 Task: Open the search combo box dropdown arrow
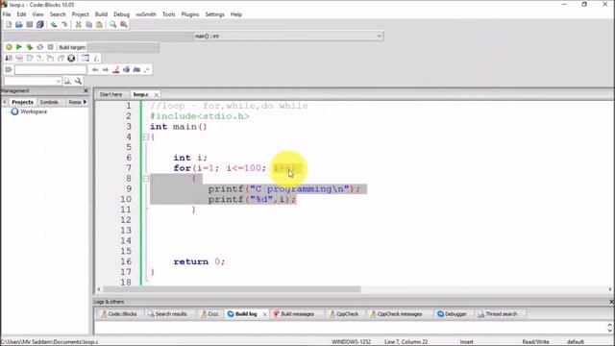pos(58,81)
